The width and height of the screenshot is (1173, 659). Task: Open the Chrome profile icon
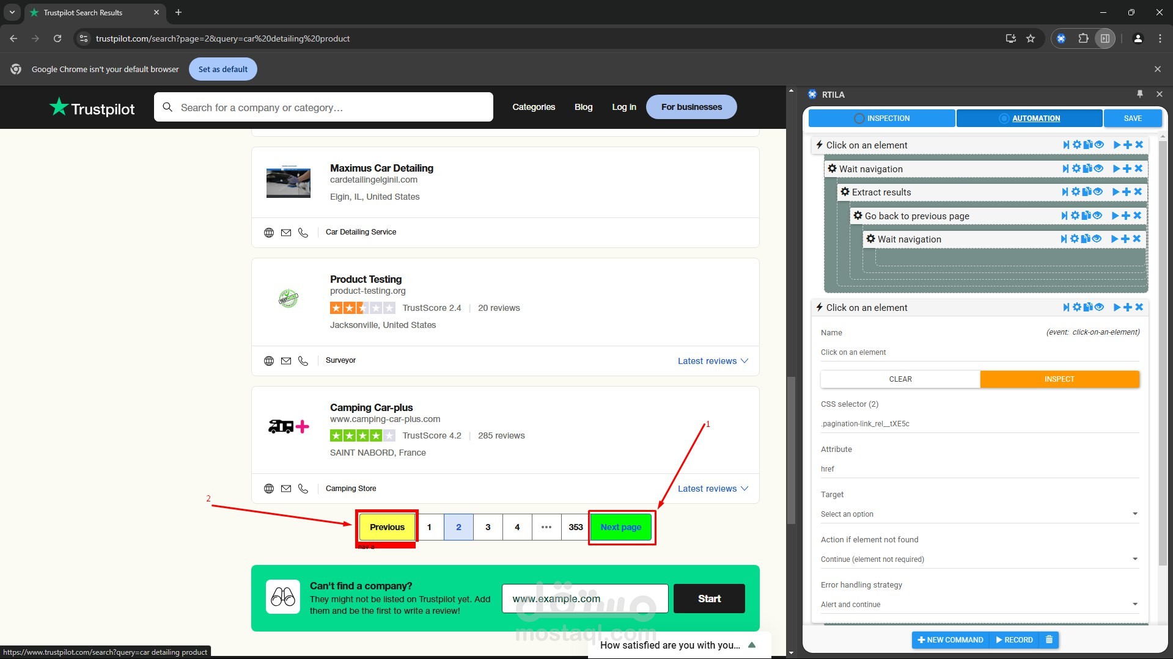[1138, 38]
